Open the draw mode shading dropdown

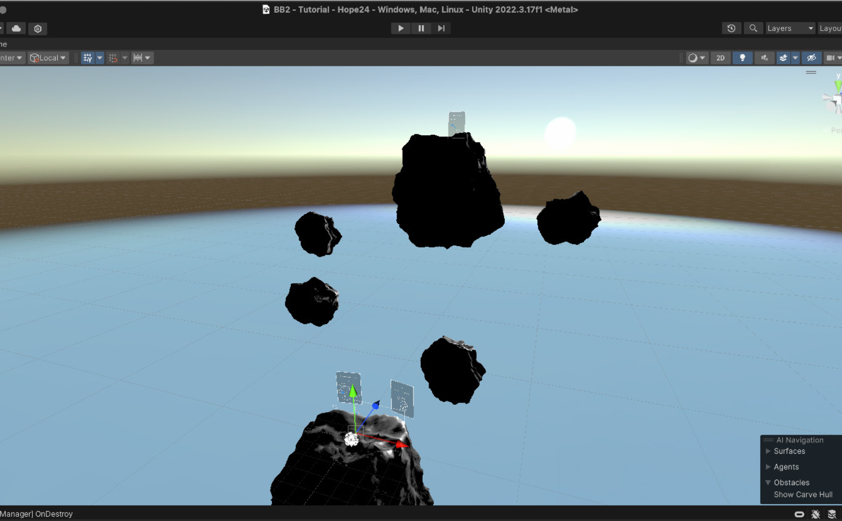[697, 58]
